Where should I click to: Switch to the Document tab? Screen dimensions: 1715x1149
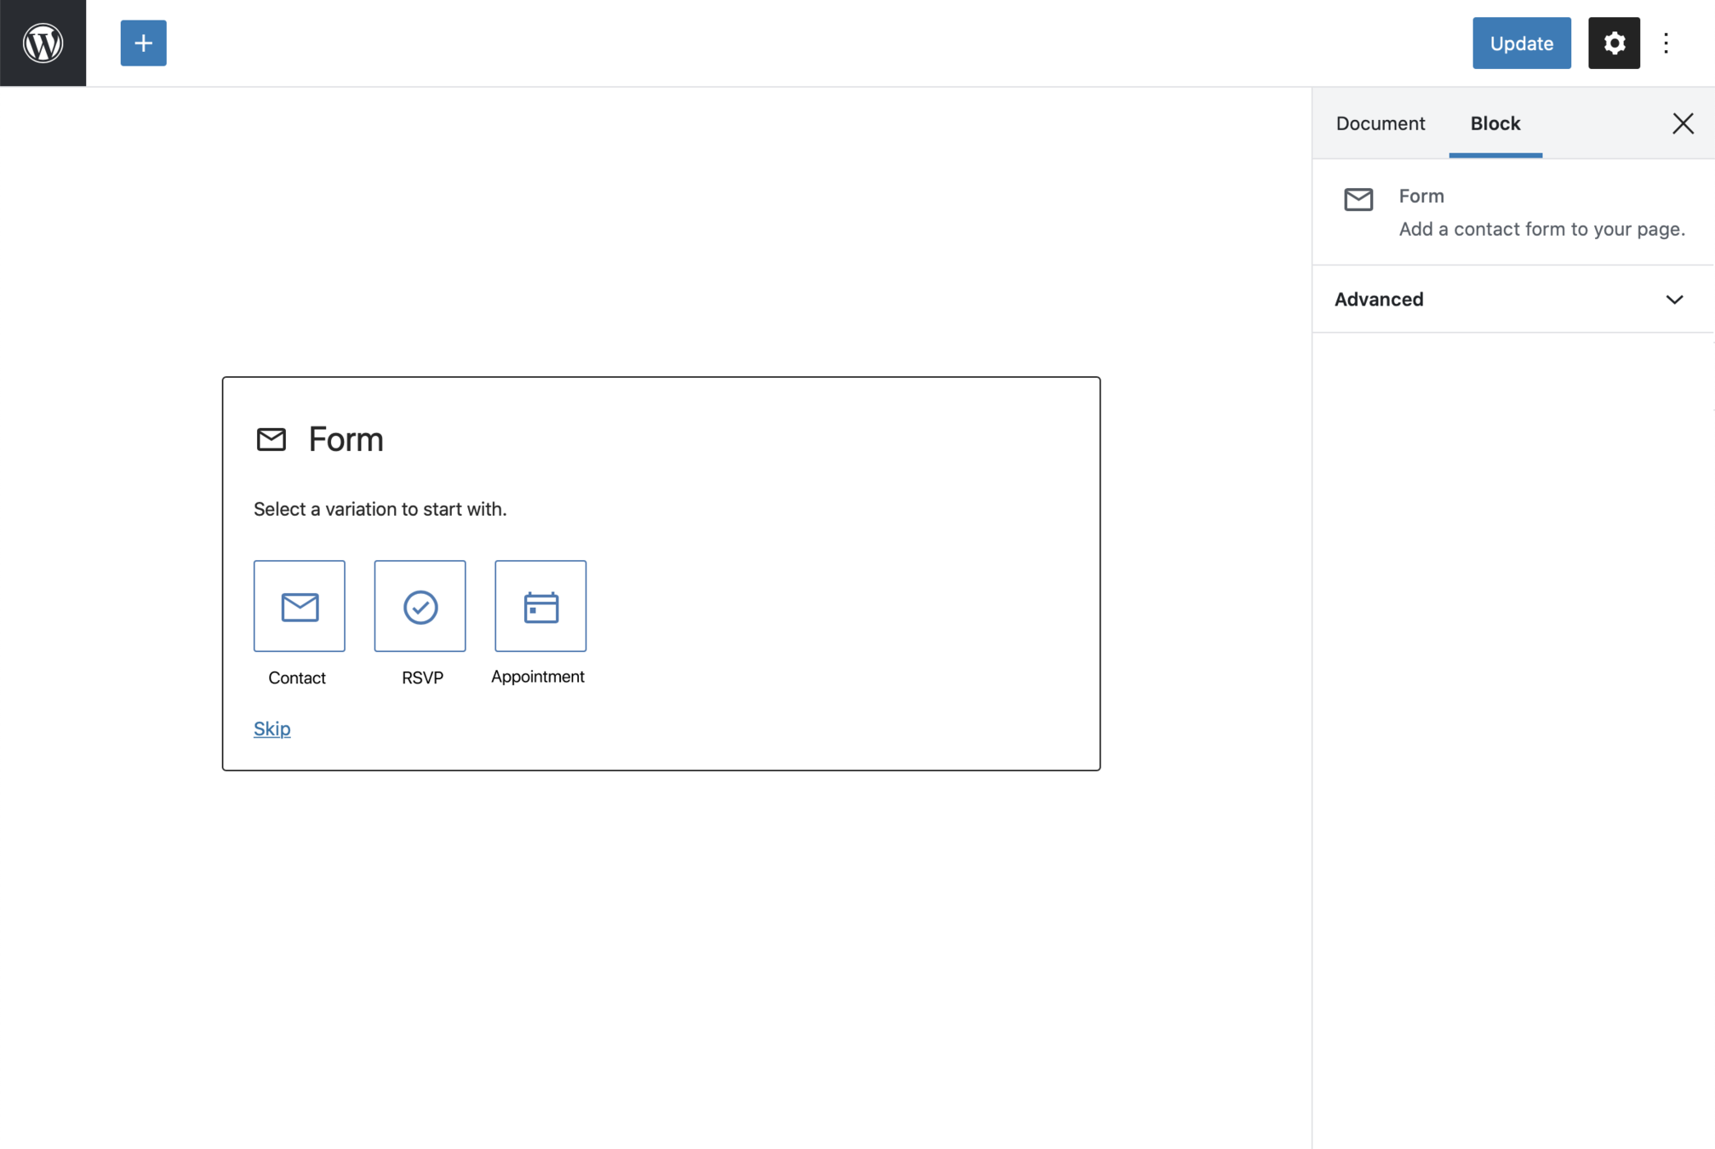[1380, 123]
